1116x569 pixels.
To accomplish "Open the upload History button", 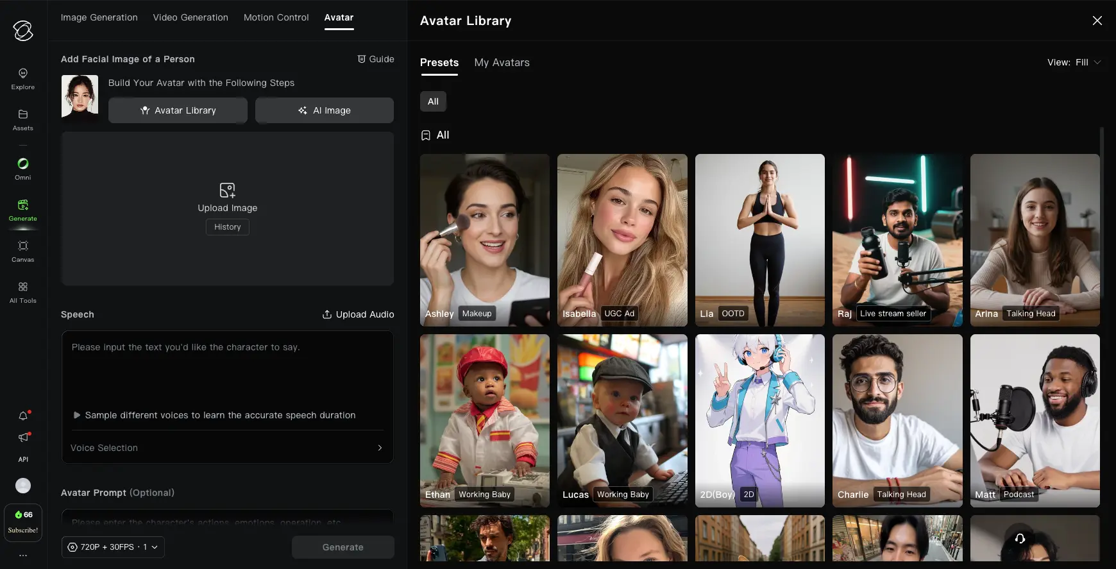I will [x=228, y=227].
